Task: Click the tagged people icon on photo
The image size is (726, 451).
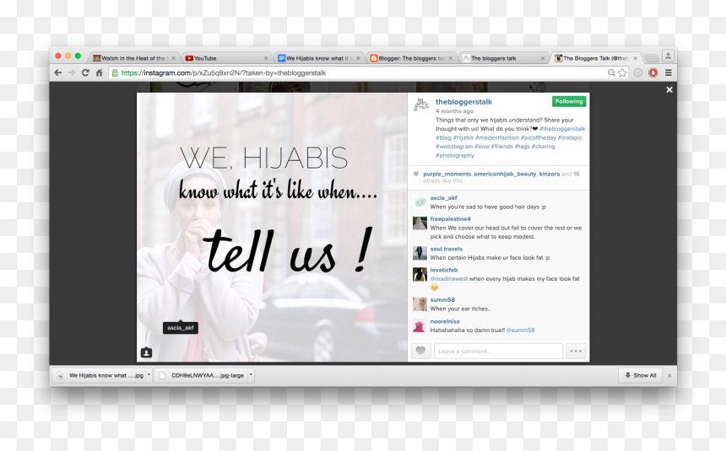Action: click(146, 352)
